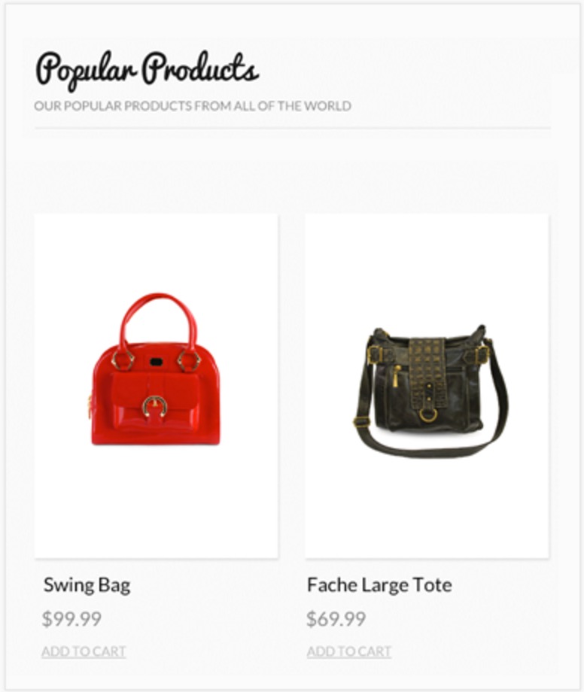Select the Fache Large Tote product title

click(x=379, y=585)
